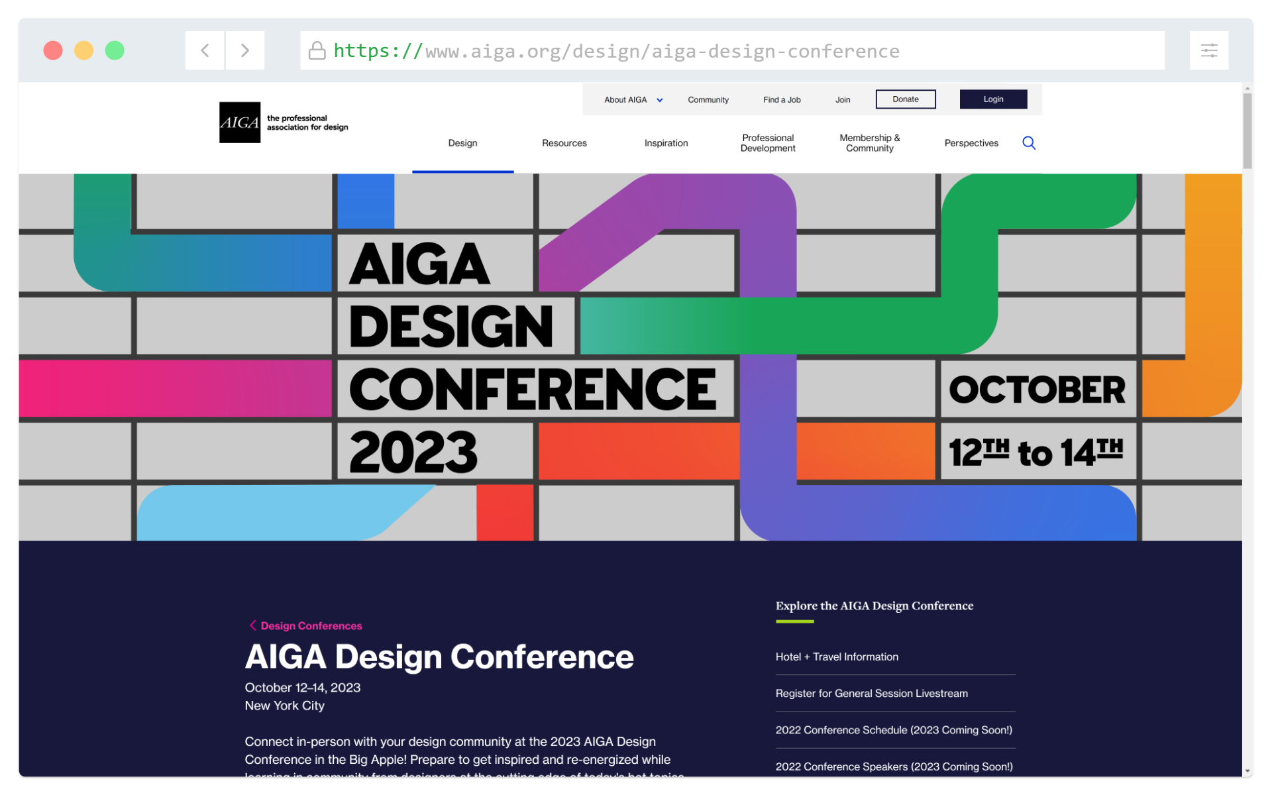Click the AIGA logo

[240, 123]
